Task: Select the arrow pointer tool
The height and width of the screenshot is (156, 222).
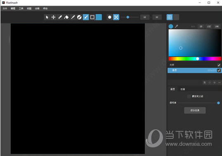Action: [47, 17]
